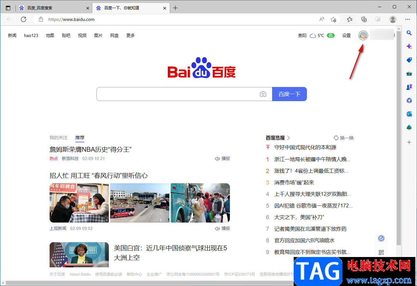The image size is (417, 286).
Task: Open hot search 消费市场“暖”起来
Action: (294, 182)
